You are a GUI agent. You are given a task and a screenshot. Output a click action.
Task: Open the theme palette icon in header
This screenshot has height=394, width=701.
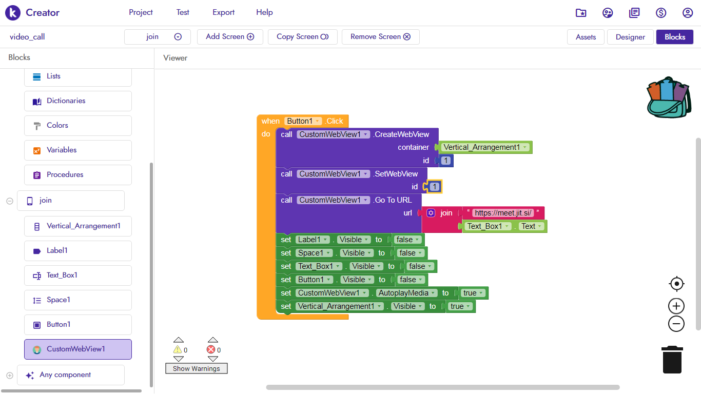tap(608, 13)
